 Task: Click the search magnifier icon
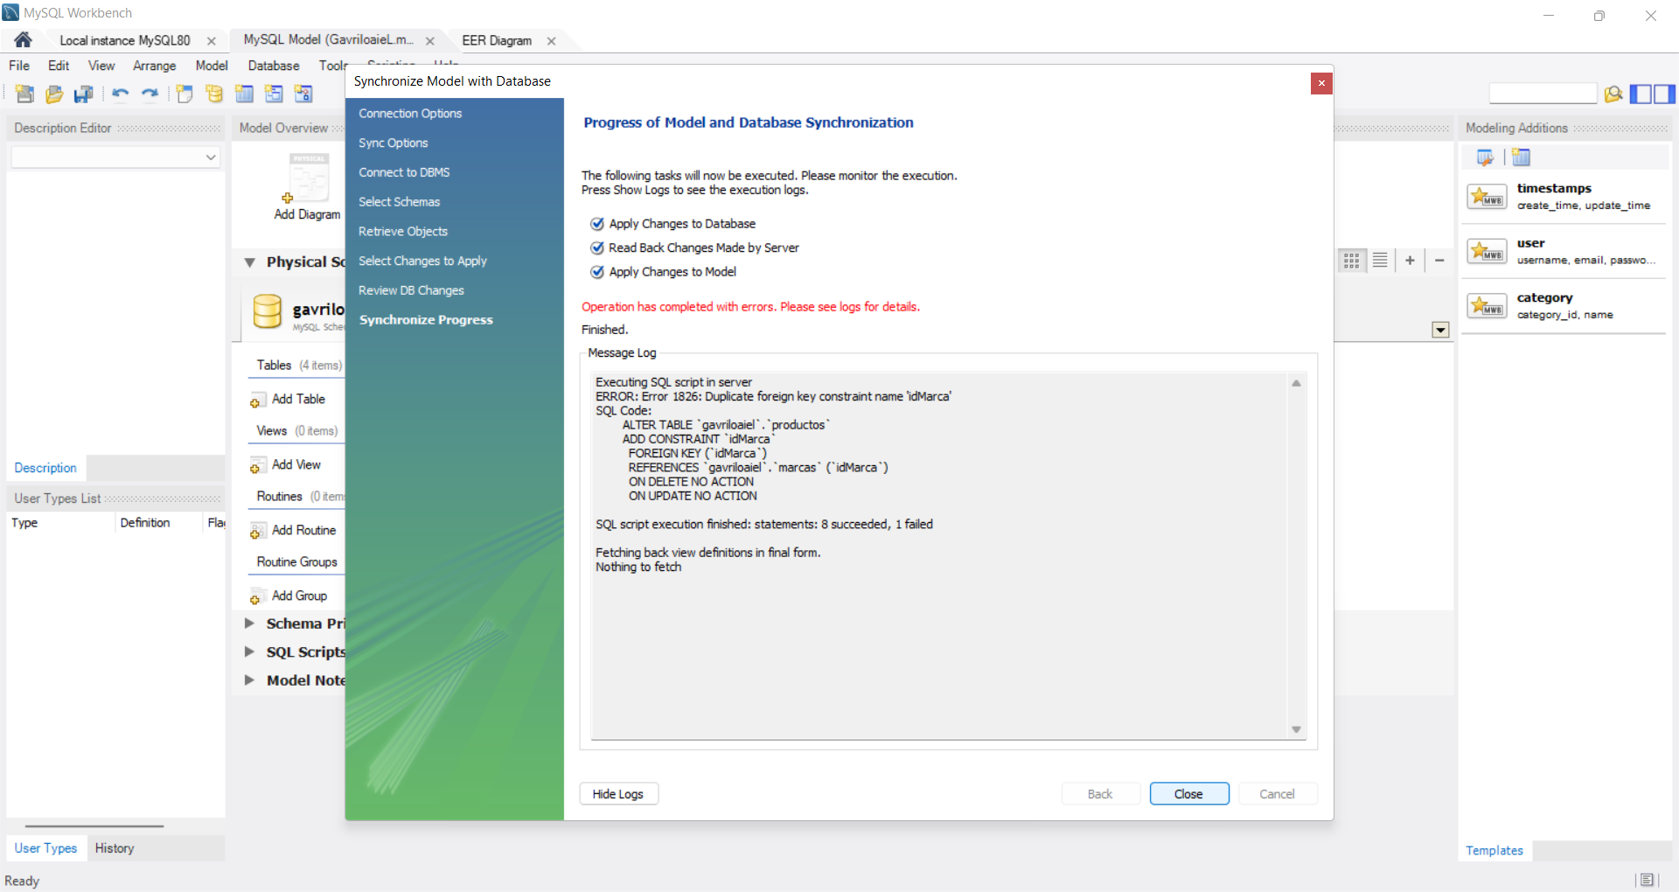pos(1613,94)
